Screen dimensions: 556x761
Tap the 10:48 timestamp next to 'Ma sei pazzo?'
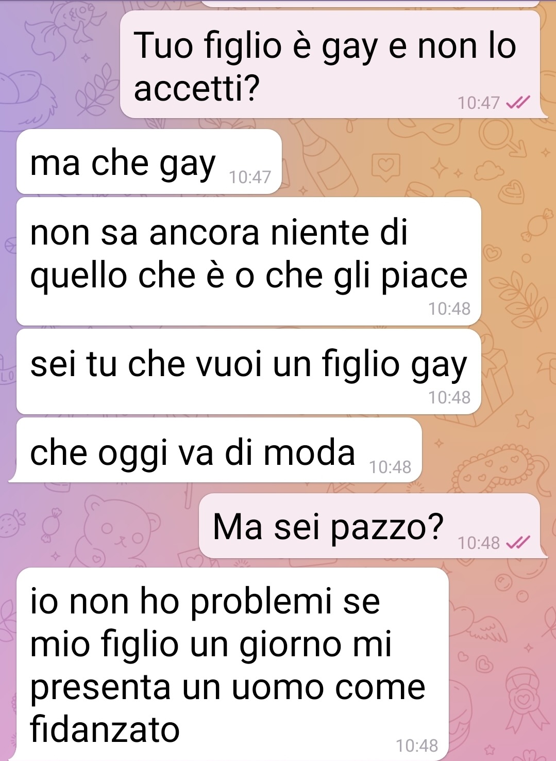479,543
